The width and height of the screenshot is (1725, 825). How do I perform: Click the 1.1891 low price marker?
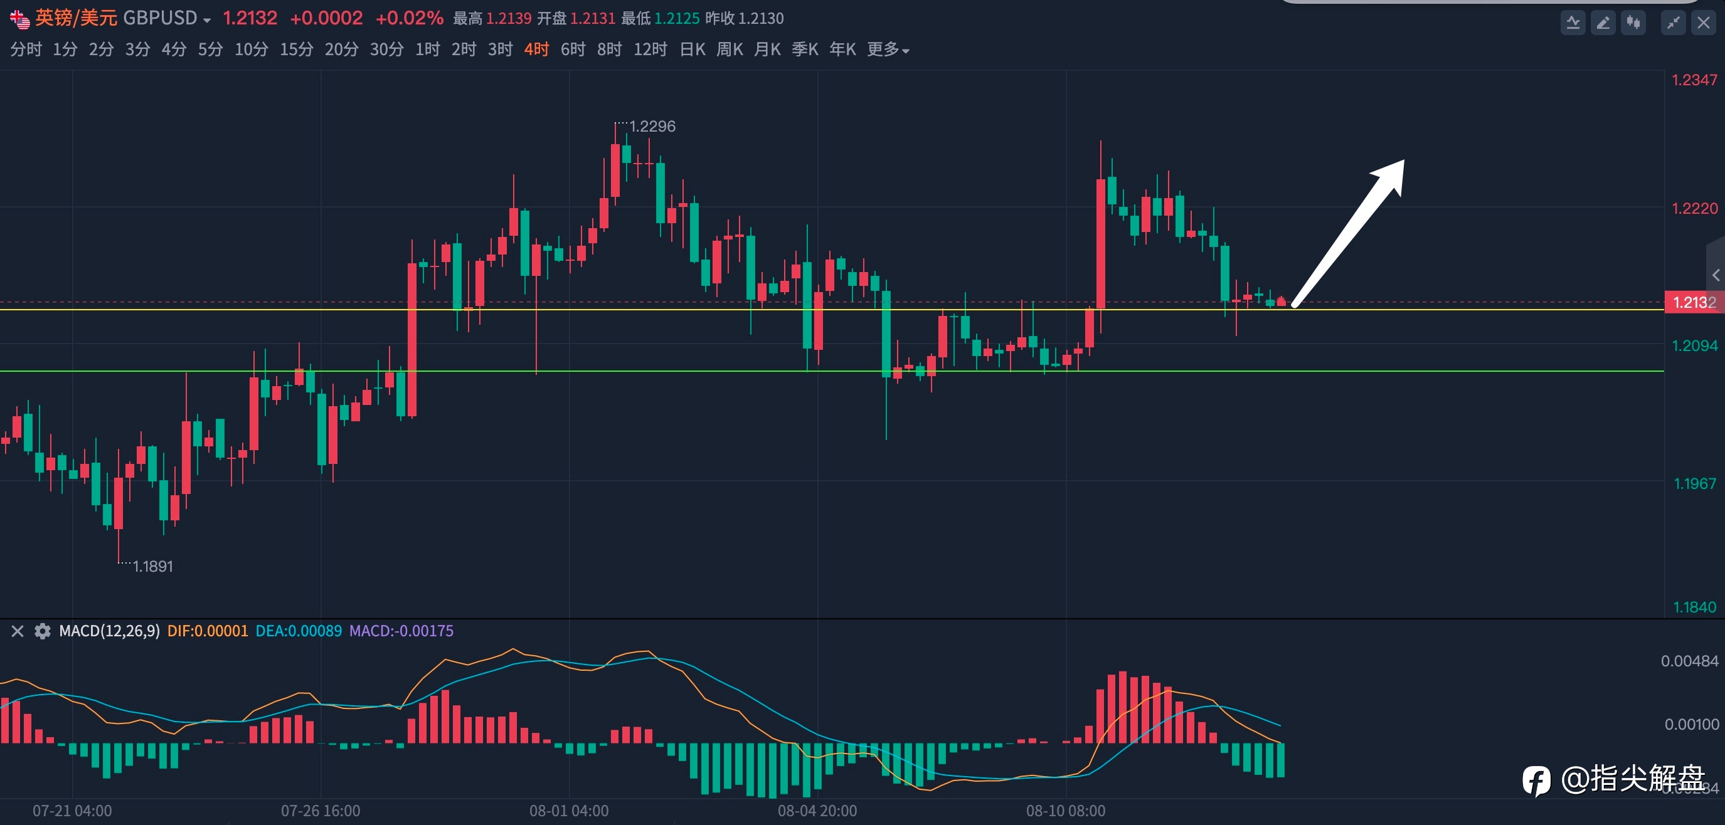tap(152, 567)
